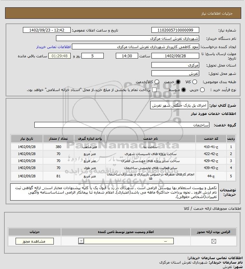Viewport: 245px width, 269px height.
Task: Click the remaining days field showing 5
Action: 92,56
